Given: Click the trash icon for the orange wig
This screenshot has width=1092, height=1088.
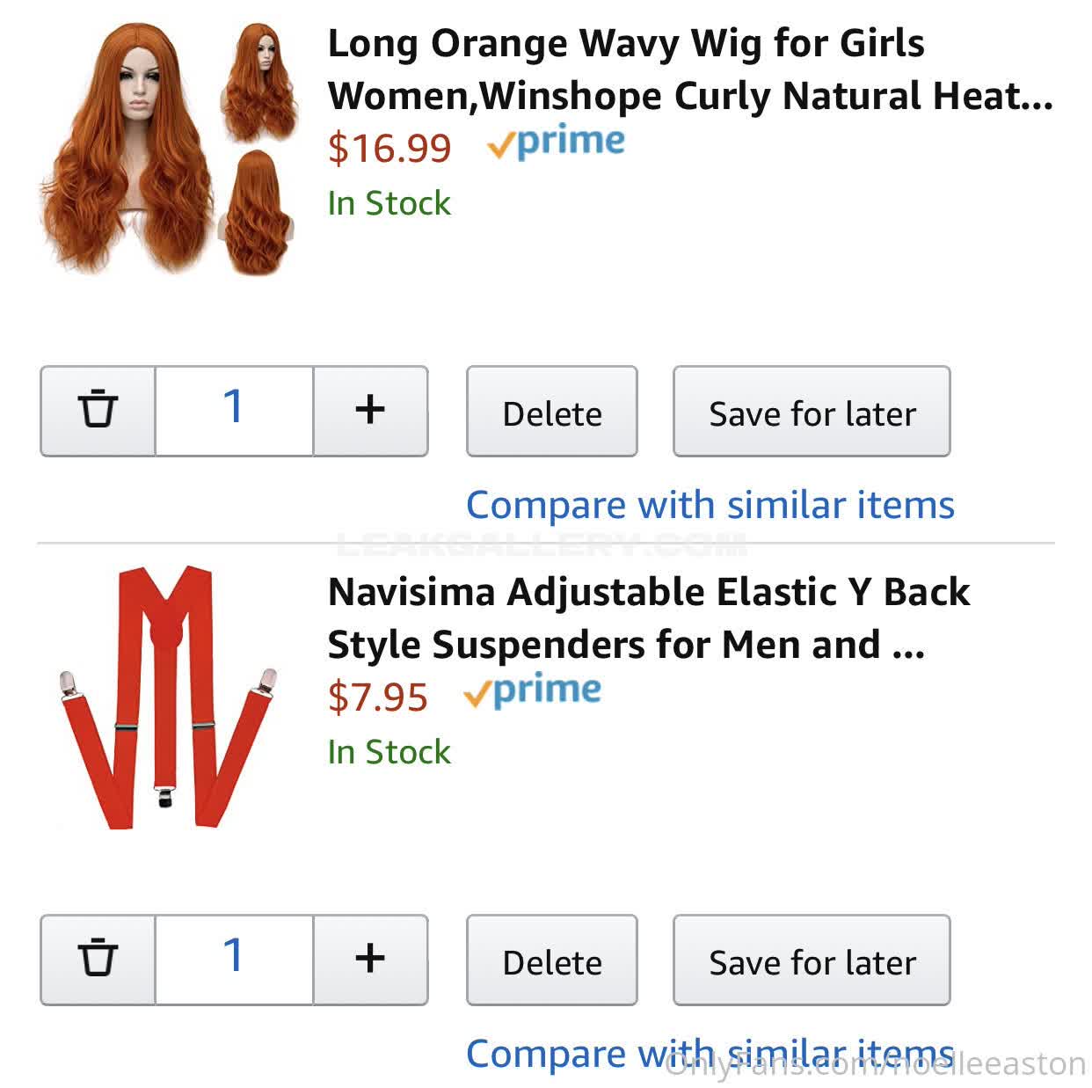Looking at the screenshot, I should coord(98,410).
